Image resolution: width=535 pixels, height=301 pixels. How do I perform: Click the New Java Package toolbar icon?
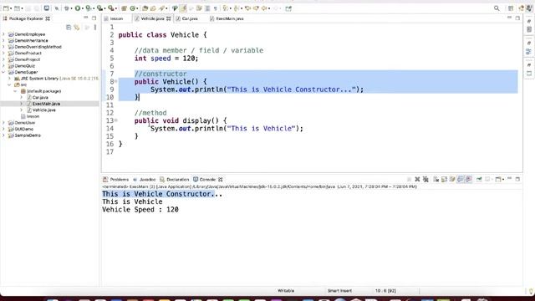125,8
